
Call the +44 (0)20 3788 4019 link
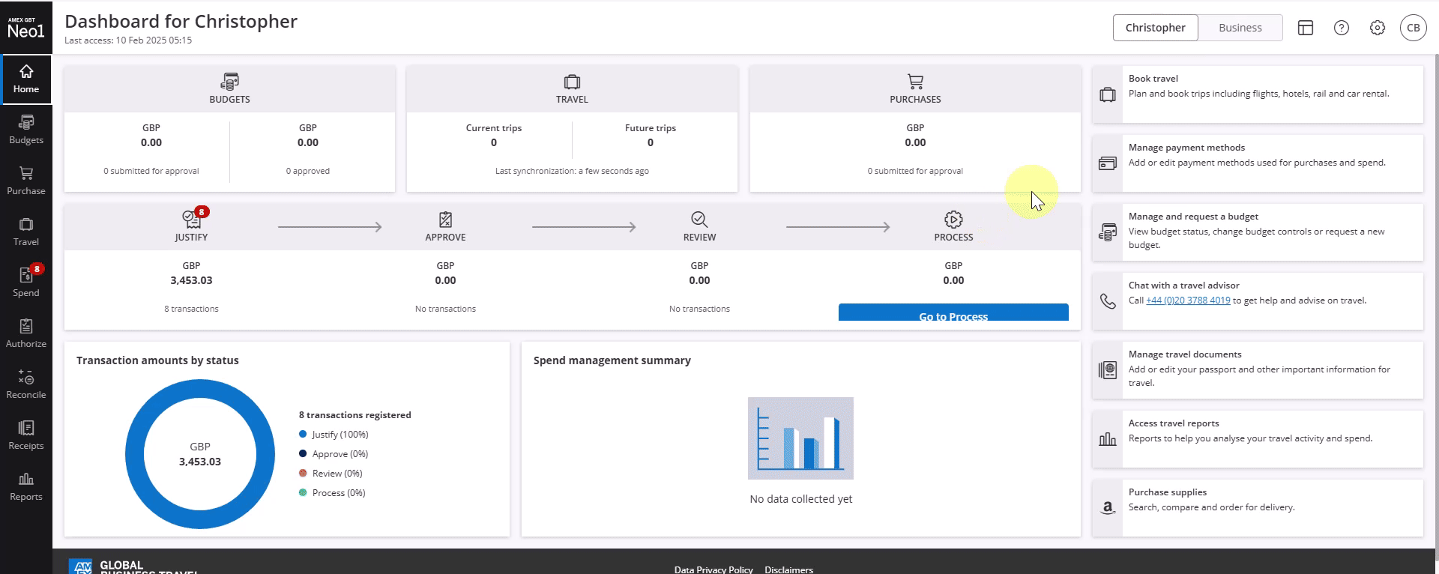point(1188,300)
